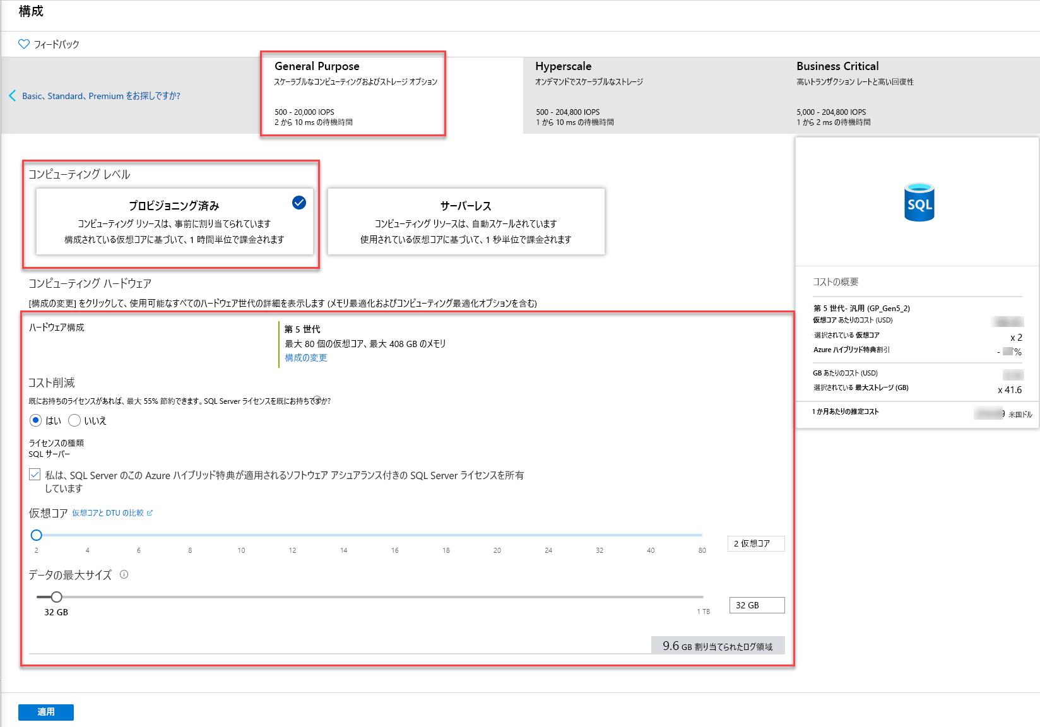Click the heart icon beside フィードバック
Image resolution: width=1040 pixels, height=727 pixels.
tap(24, 44)
